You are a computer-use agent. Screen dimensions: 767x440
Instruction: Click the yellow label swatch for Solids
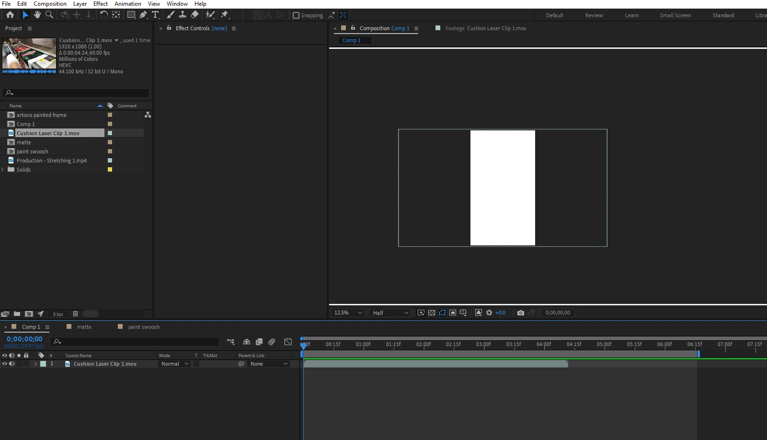[110, 170]
